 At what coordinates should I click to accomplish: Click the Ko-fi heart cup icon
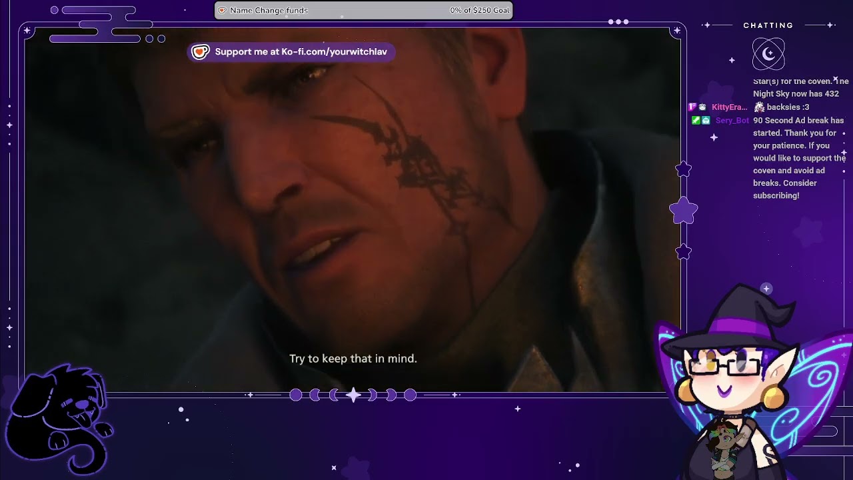pos(201,52)
